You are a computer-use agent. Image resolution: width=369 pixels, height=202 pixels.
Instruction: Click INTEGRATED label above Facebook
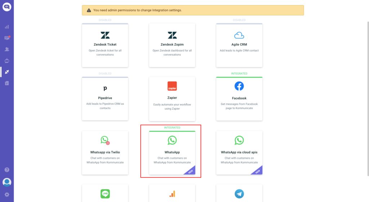pyautogui.click(x=239, y=73)
